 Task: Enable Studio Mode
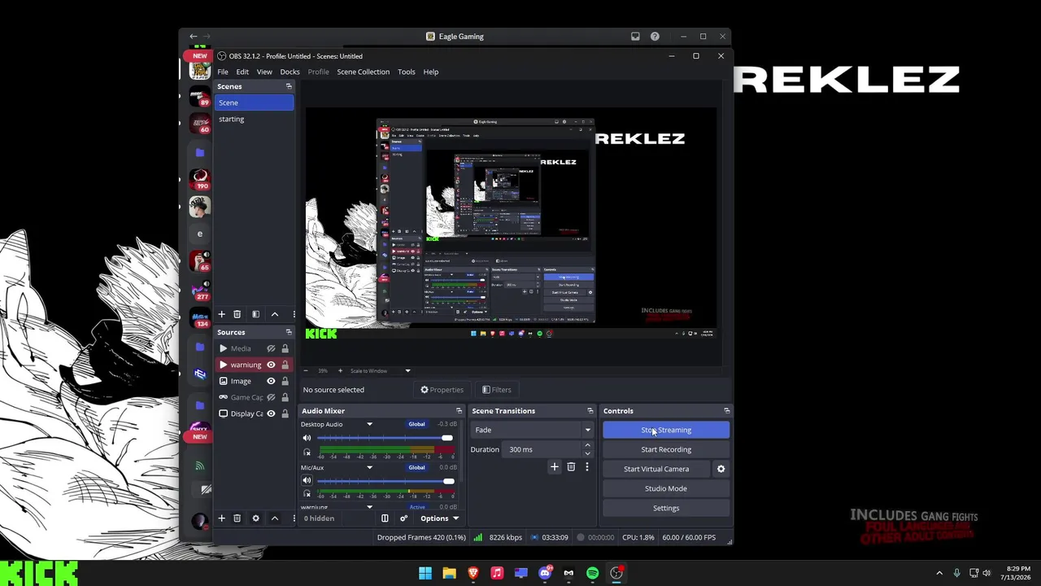[666, 488]
